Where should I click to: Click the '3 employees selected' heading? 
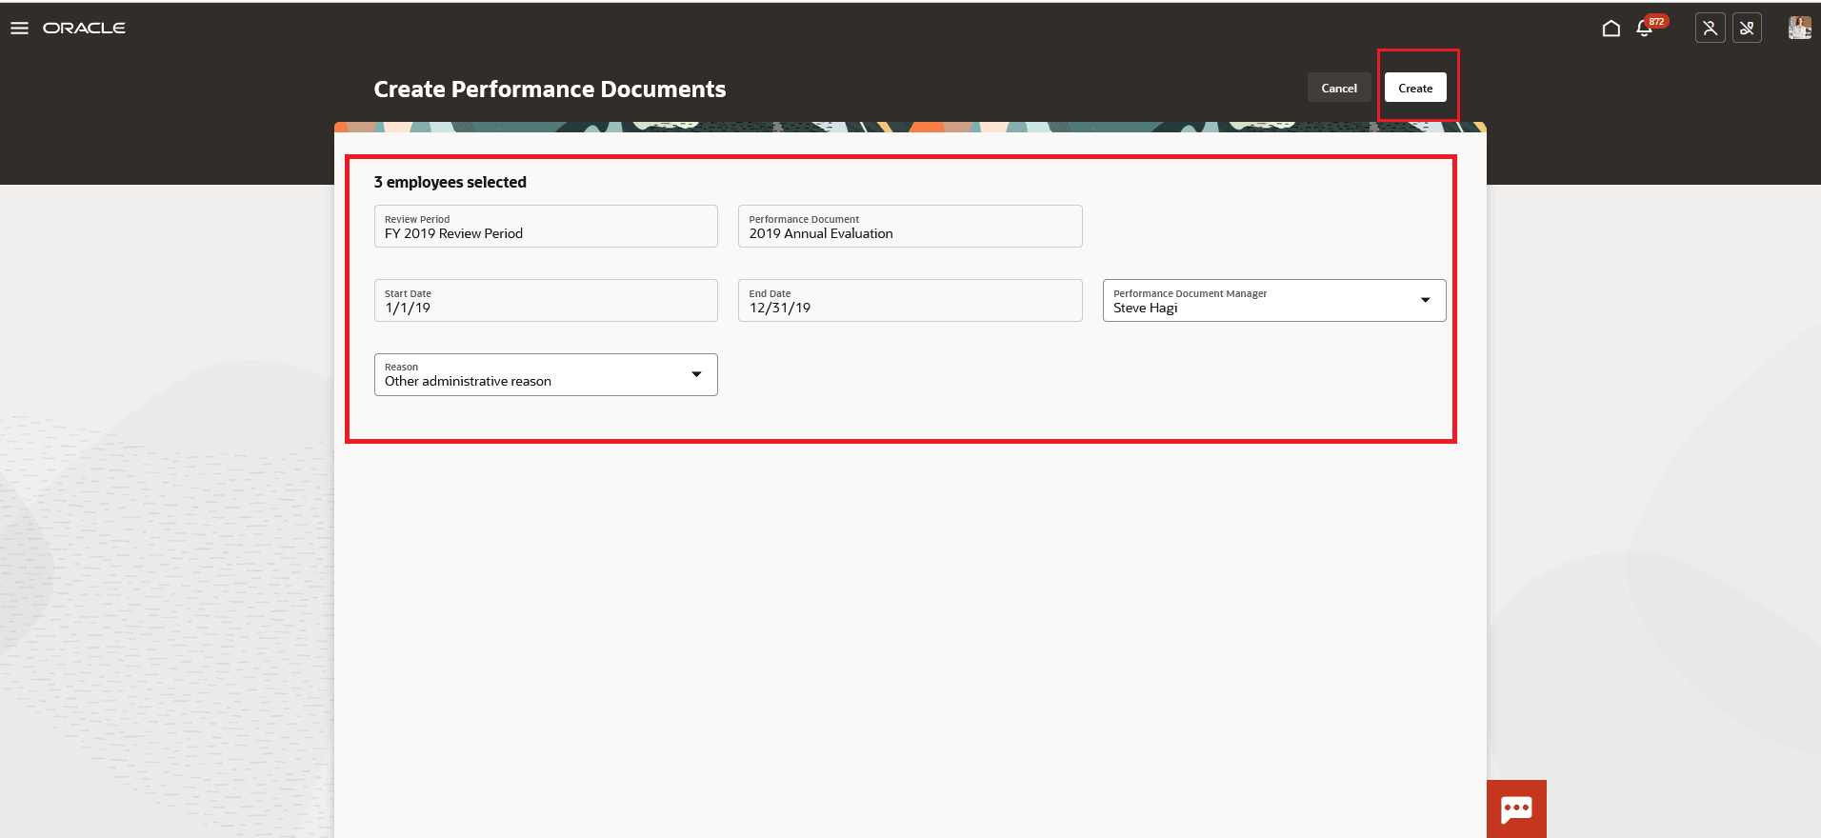(x=450, y=182)
